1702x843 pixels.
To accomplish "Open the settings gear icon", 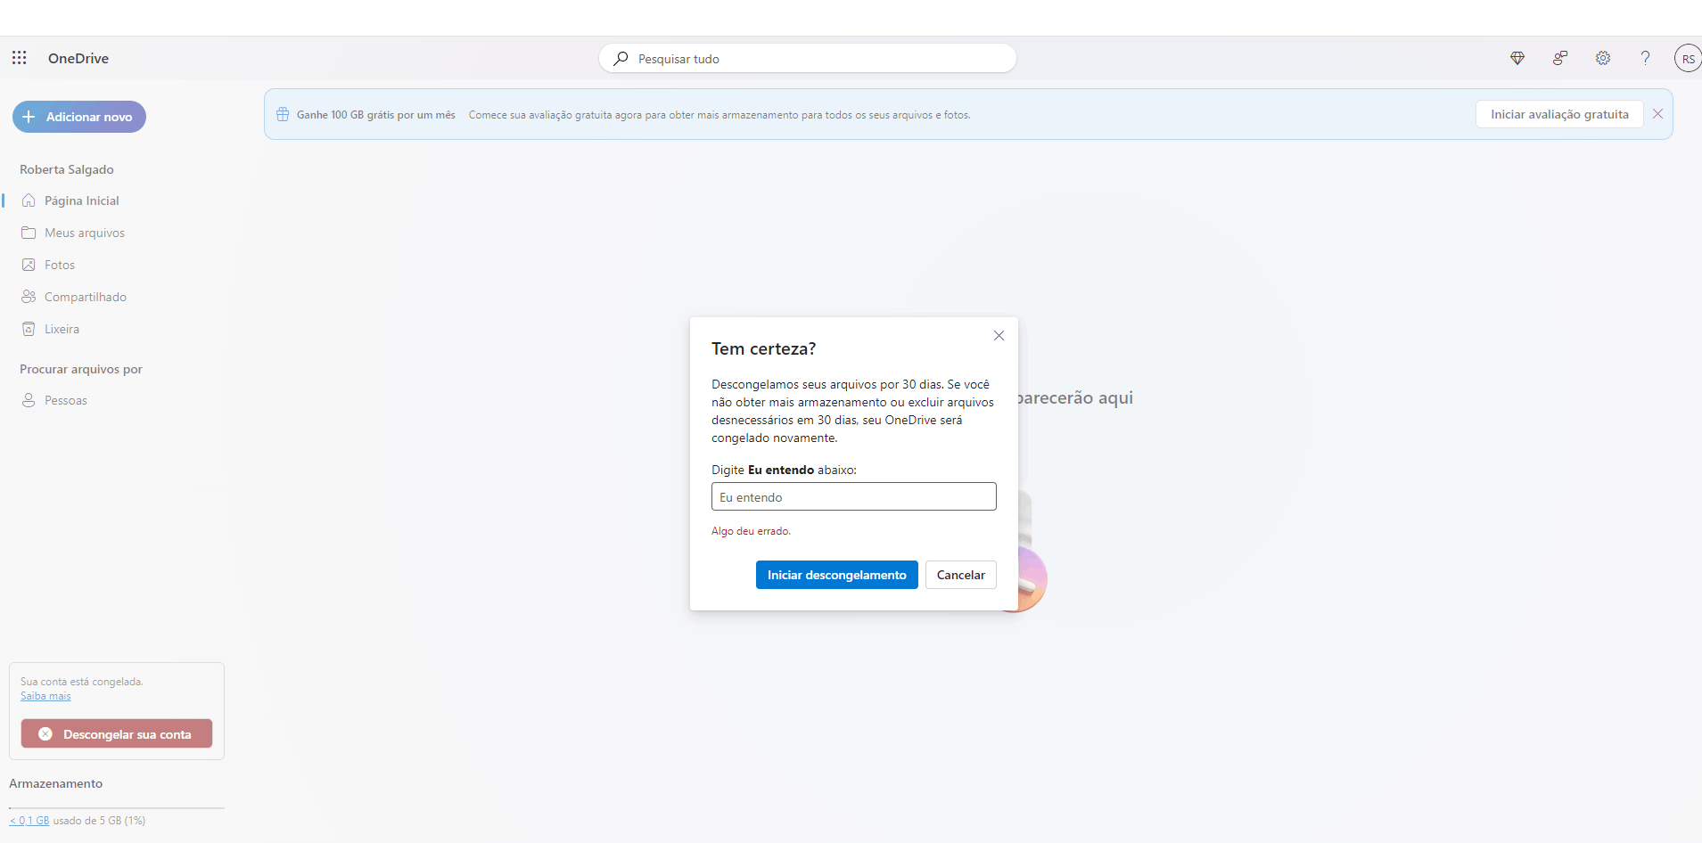I will (x=1603, y=58).
